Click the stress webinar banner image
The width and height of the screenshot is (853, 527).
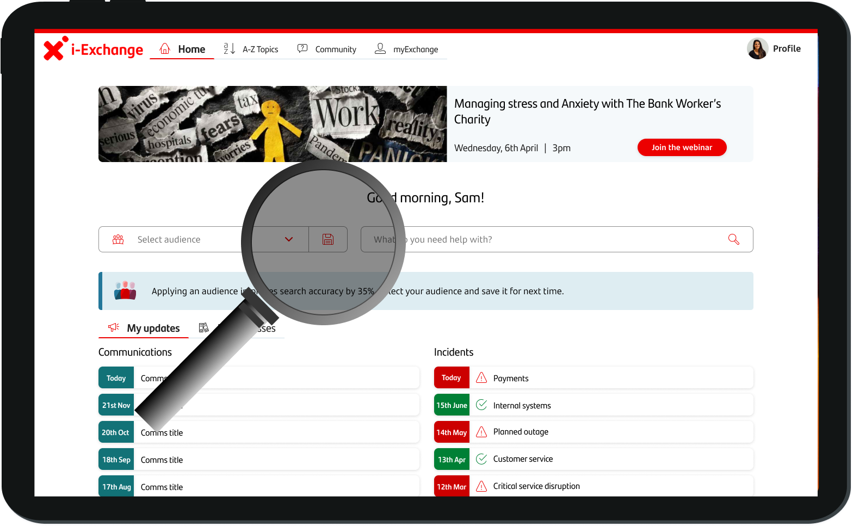coord(273,124)
